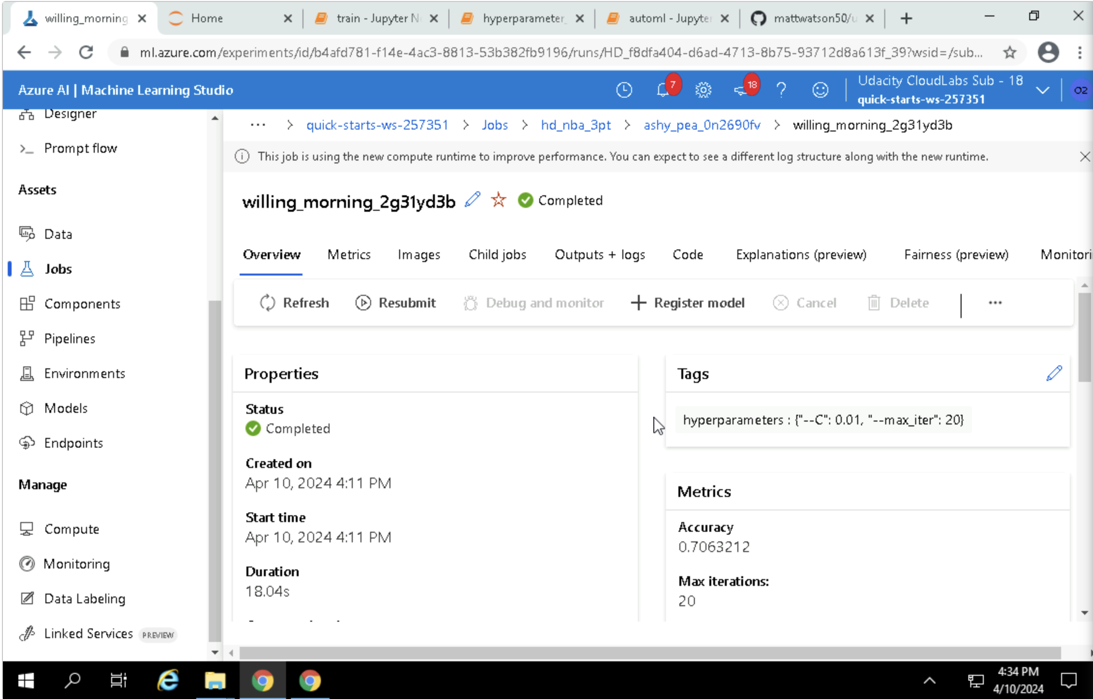This screenshot has width=1093, height=699.
Task: Switch to the Child jobs tab
Action: [x=497, y=254]
